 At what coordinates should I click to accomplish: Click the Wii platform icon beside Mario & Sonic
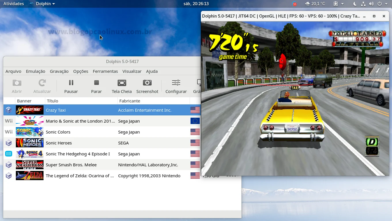(9, 121)
